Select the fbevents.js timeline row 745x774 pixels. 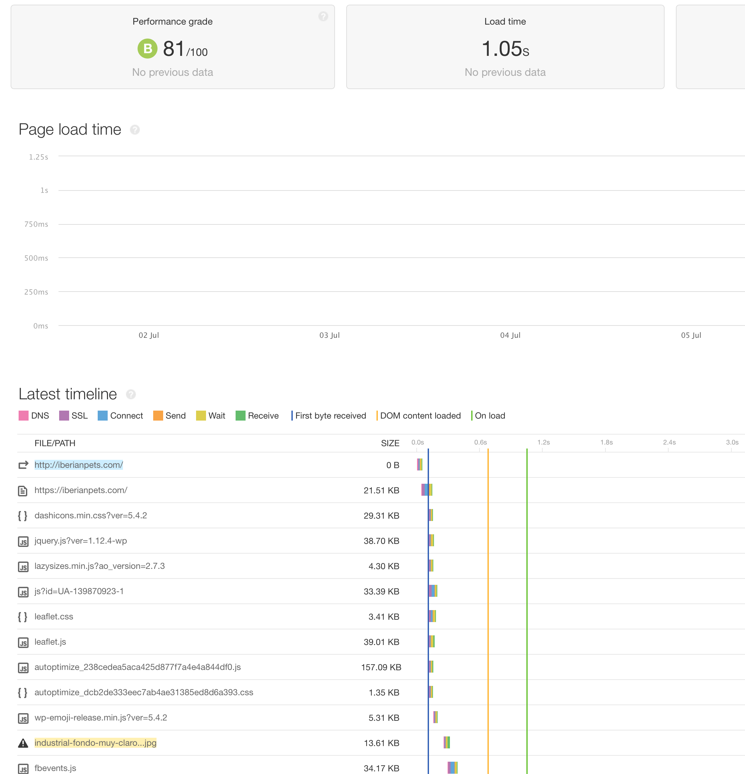coord(381,768)
